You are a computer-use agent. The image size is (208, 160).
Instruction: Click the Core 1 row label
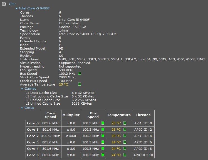tap(33, 130)
